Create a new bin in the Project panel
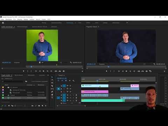Viewport: 168px width, 126px height. [x=39, y=106]
